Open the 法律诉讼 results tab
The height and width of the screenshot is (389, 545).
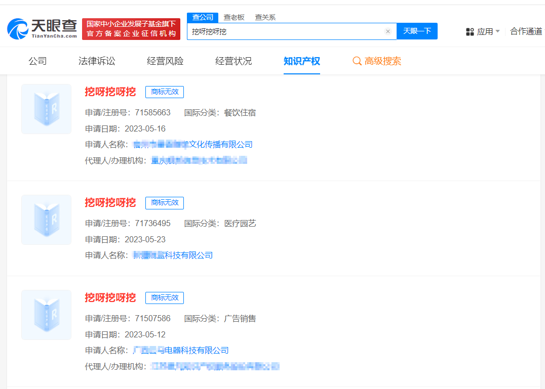(x=97, y=61)
